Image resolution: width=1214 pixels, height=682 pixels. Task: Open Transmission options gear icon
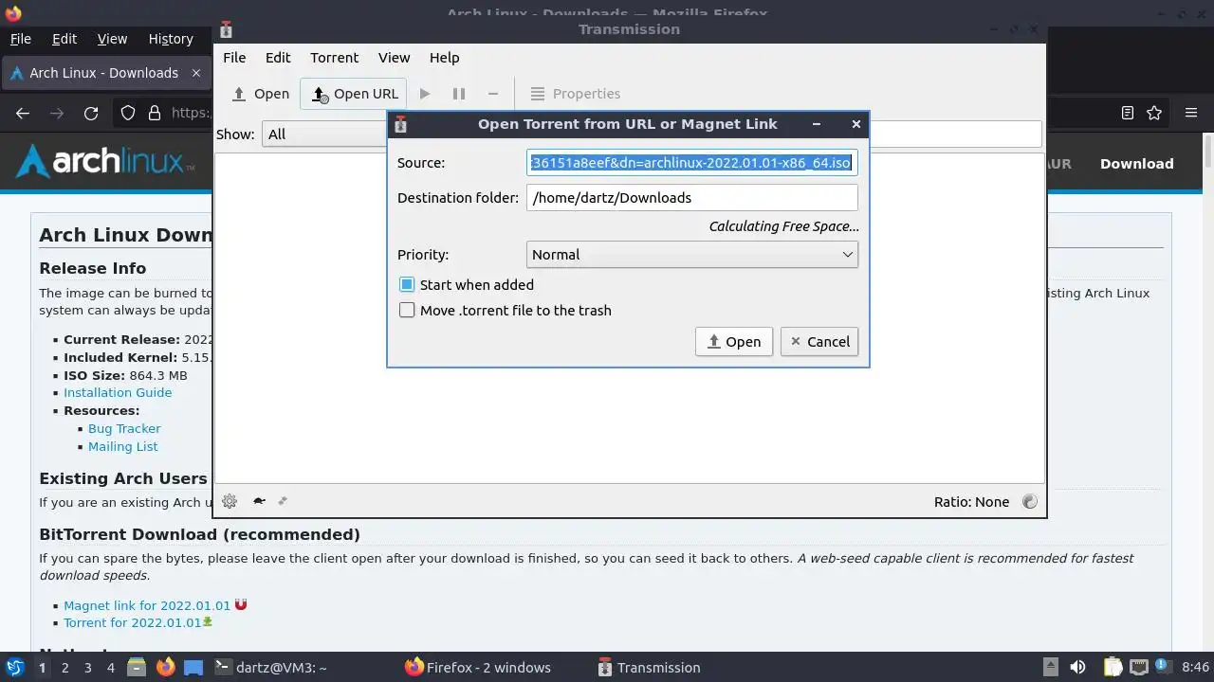coord(230,501)
